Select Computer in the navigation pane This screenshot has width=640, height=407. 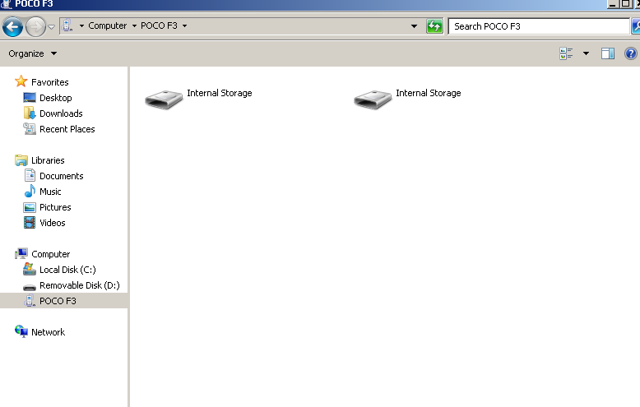pos(51,254)
